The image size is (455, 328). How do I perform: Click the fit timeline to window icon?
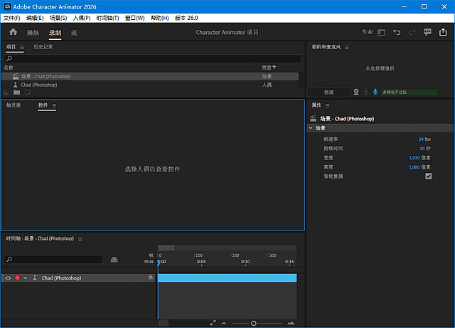[213, 323]
